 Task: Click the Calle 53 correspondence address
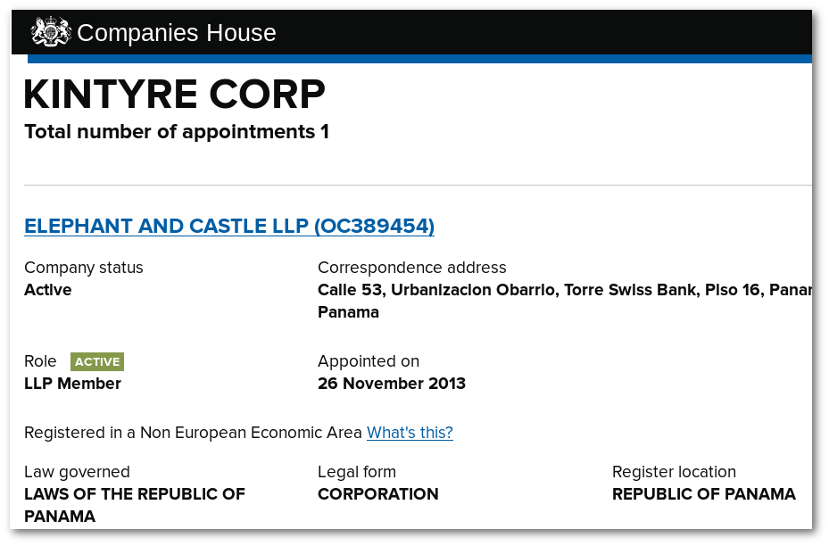pos(565,301)
